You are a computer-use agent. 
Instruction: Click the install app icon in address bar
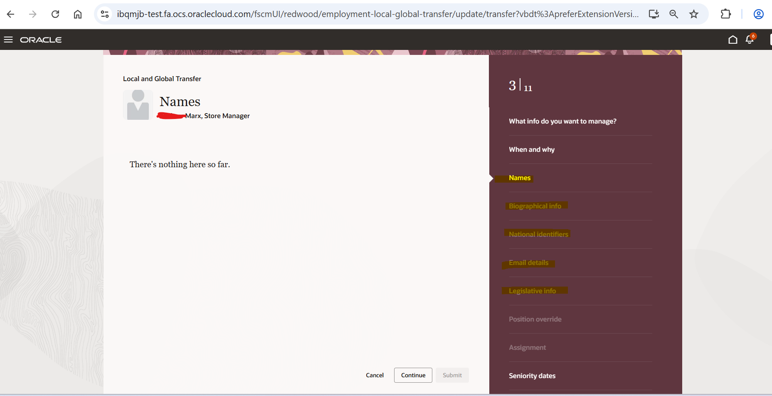click(x=653, y=14)
